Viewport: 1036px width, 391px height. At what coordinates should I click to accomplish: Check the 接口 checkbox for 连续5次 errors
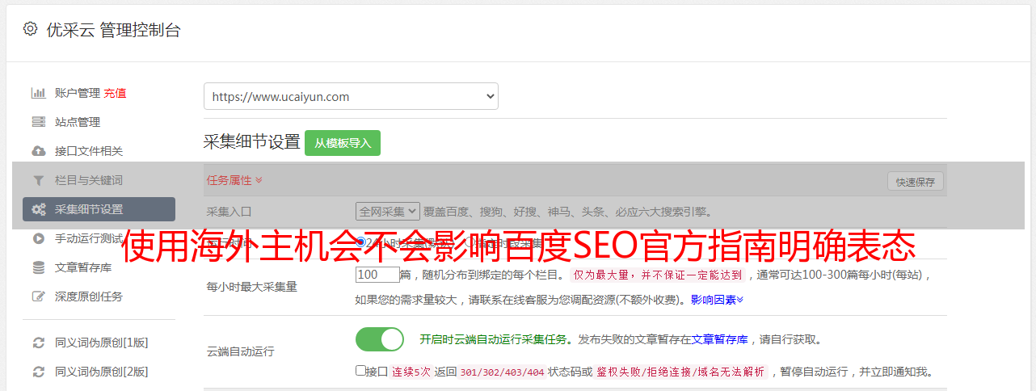(x=360, y=371)
